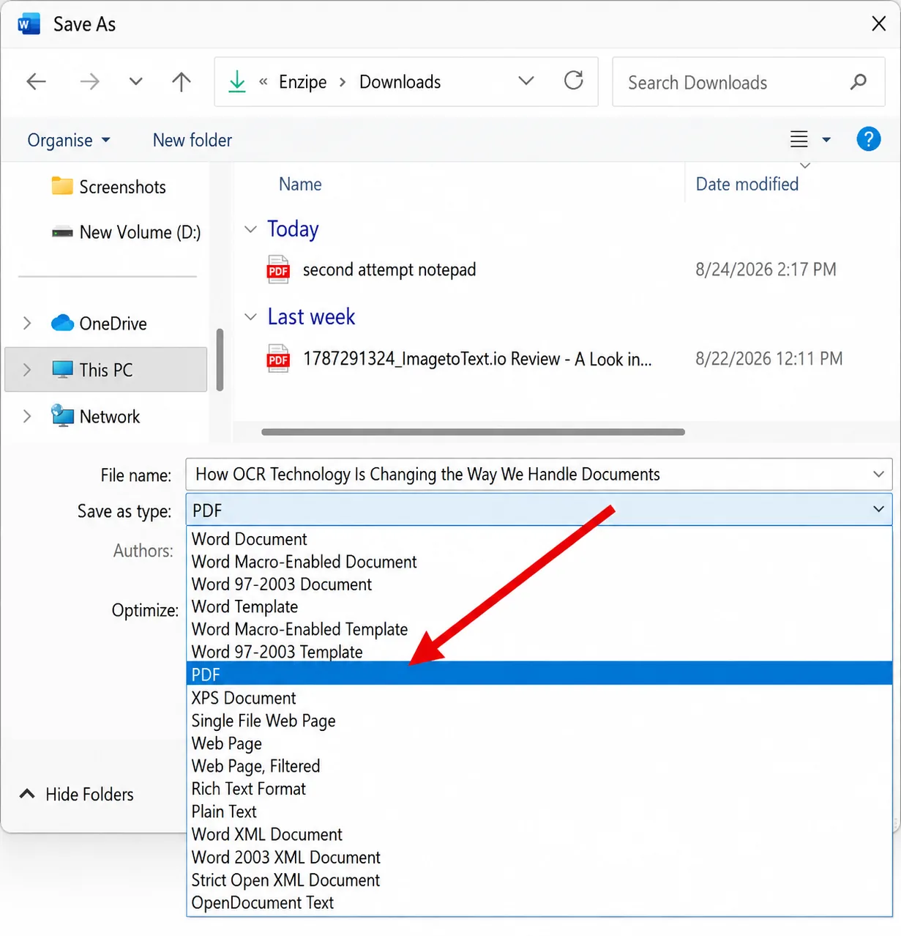Expand the OneDrive node
The image size is (901, 936).
(x=27, y=323)
